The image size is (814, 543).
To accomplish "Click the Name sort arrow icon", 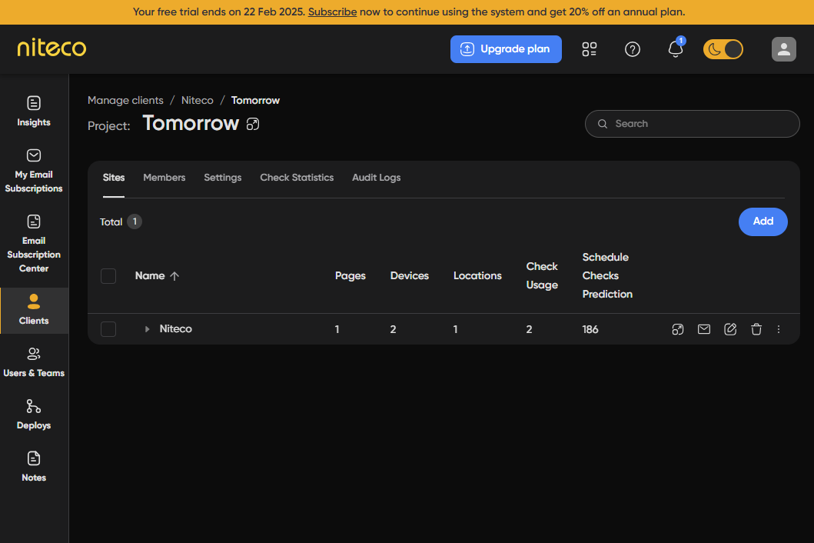I will (174, 276).
